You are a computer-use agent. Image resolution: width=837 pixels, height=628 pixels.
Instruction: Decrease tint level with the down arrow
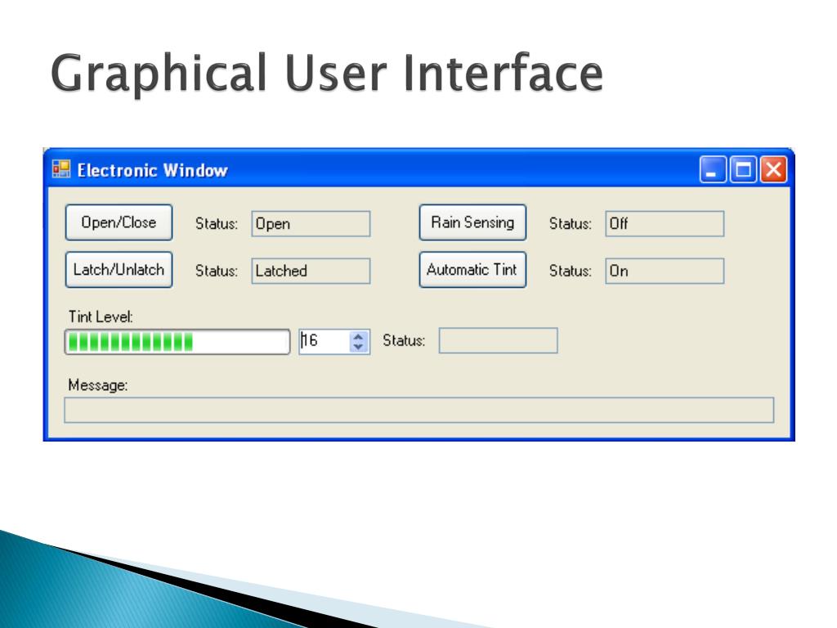[x=358, y=347]
